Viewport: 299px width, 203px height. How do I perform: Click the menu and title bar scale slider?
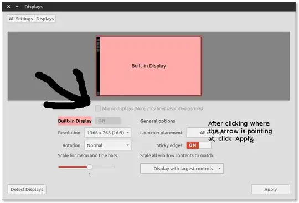(86, 167)
